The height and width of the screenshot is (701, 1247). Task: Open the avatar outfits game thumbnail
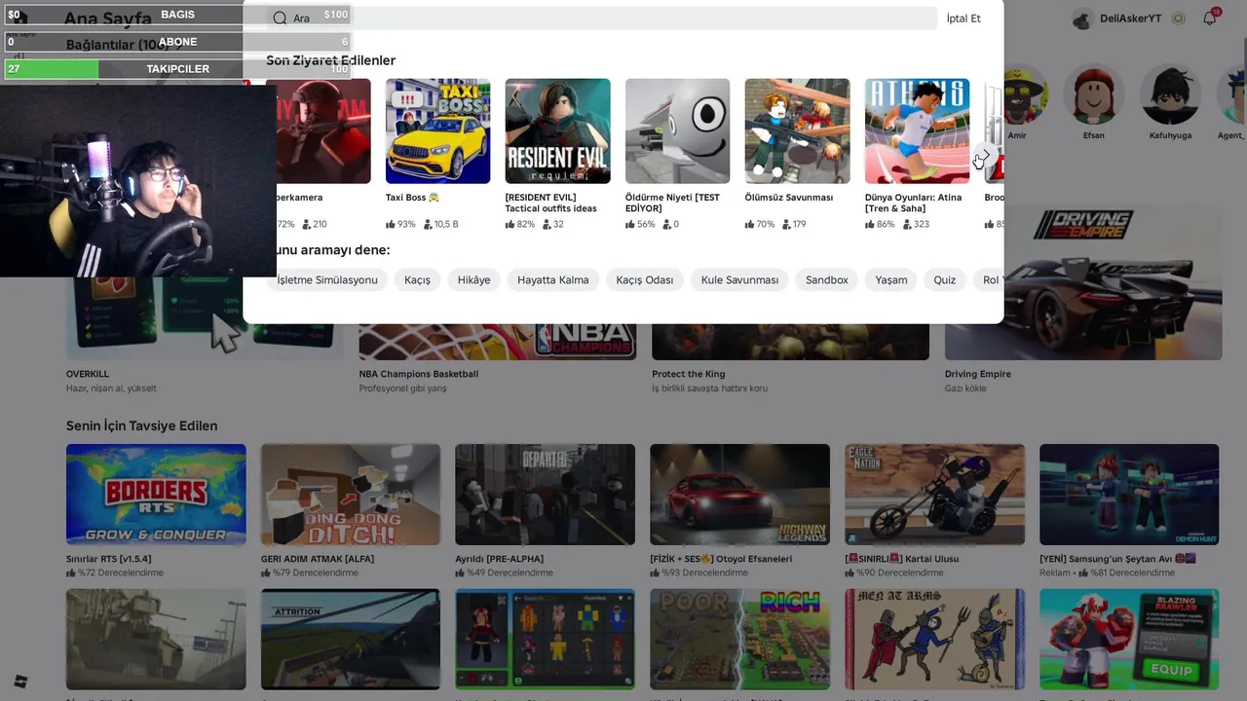pos(545,639)
